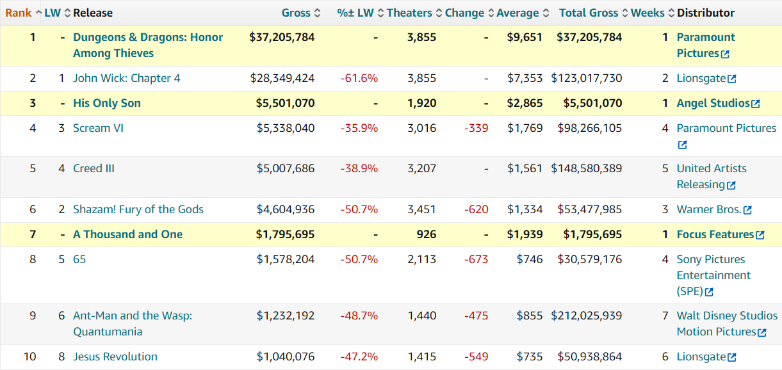Viewport: 782px width, 370px height.
Task: Open His Only Son release page
Action: (107, 103)
